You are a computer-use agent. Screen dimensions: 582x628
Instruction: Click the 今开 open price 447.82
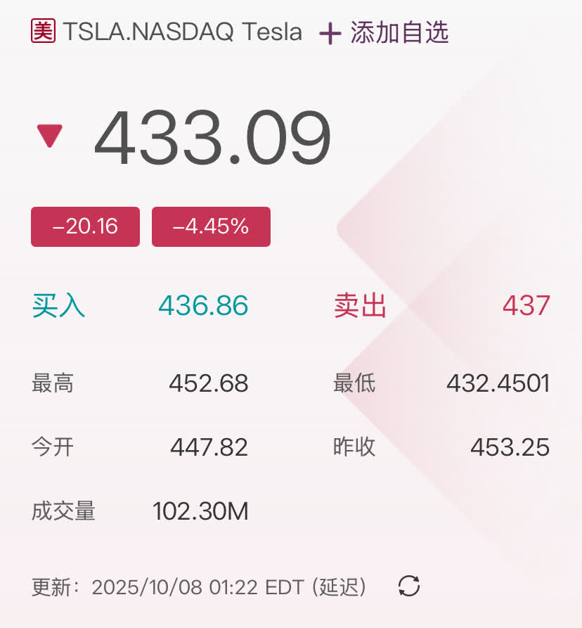coord(209,447)
